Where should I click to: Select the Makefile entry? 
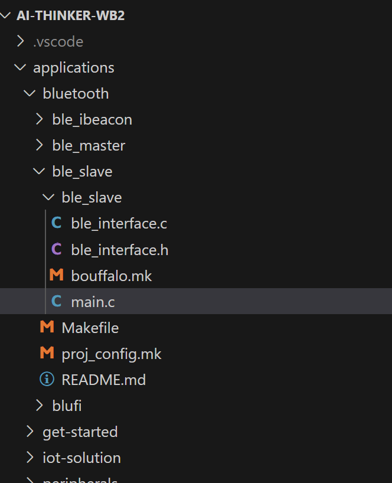tap(90, 328)
